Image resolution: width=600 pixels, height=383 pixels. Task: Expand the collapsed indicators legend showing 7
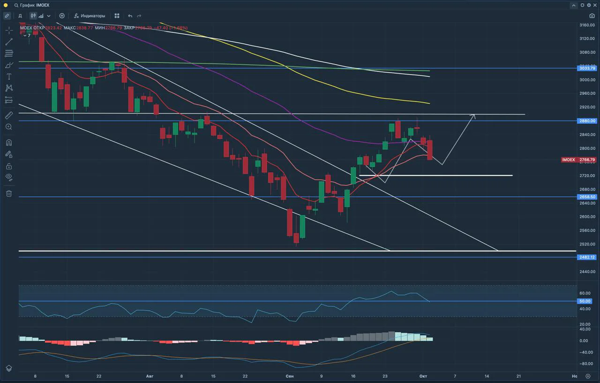tap(27, 35)
